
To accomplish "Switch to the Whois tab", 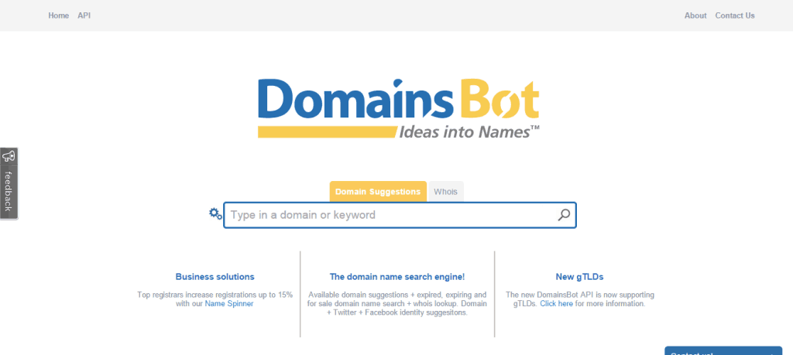I will (445, 192).
